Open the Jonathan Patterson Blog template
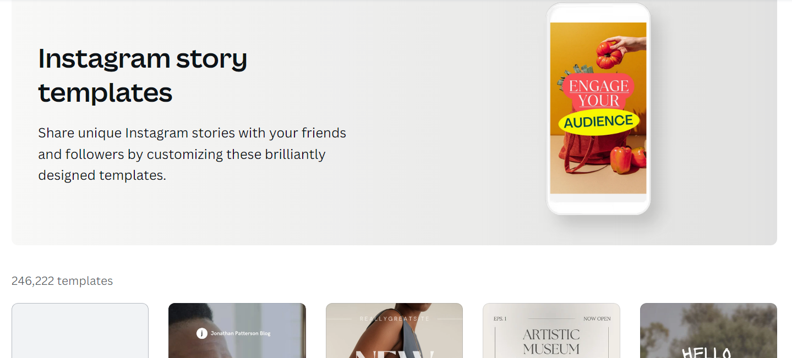 pyautogui.click(x=237, y=331)
